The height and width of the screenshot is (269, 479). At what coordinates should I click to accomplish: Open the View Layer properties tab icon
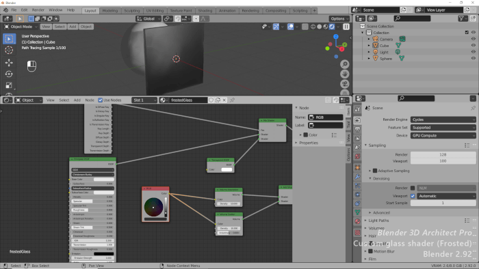click(x=357, y=139)
